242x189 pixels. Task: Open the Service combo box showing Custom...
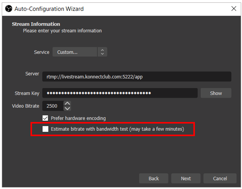click(75, 52)
